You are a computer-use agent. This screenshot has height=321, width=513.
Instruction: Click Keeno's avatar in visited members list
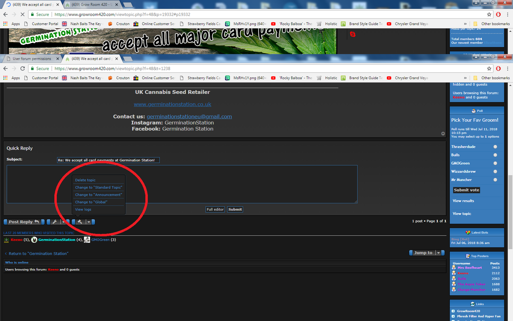point(6,240)
